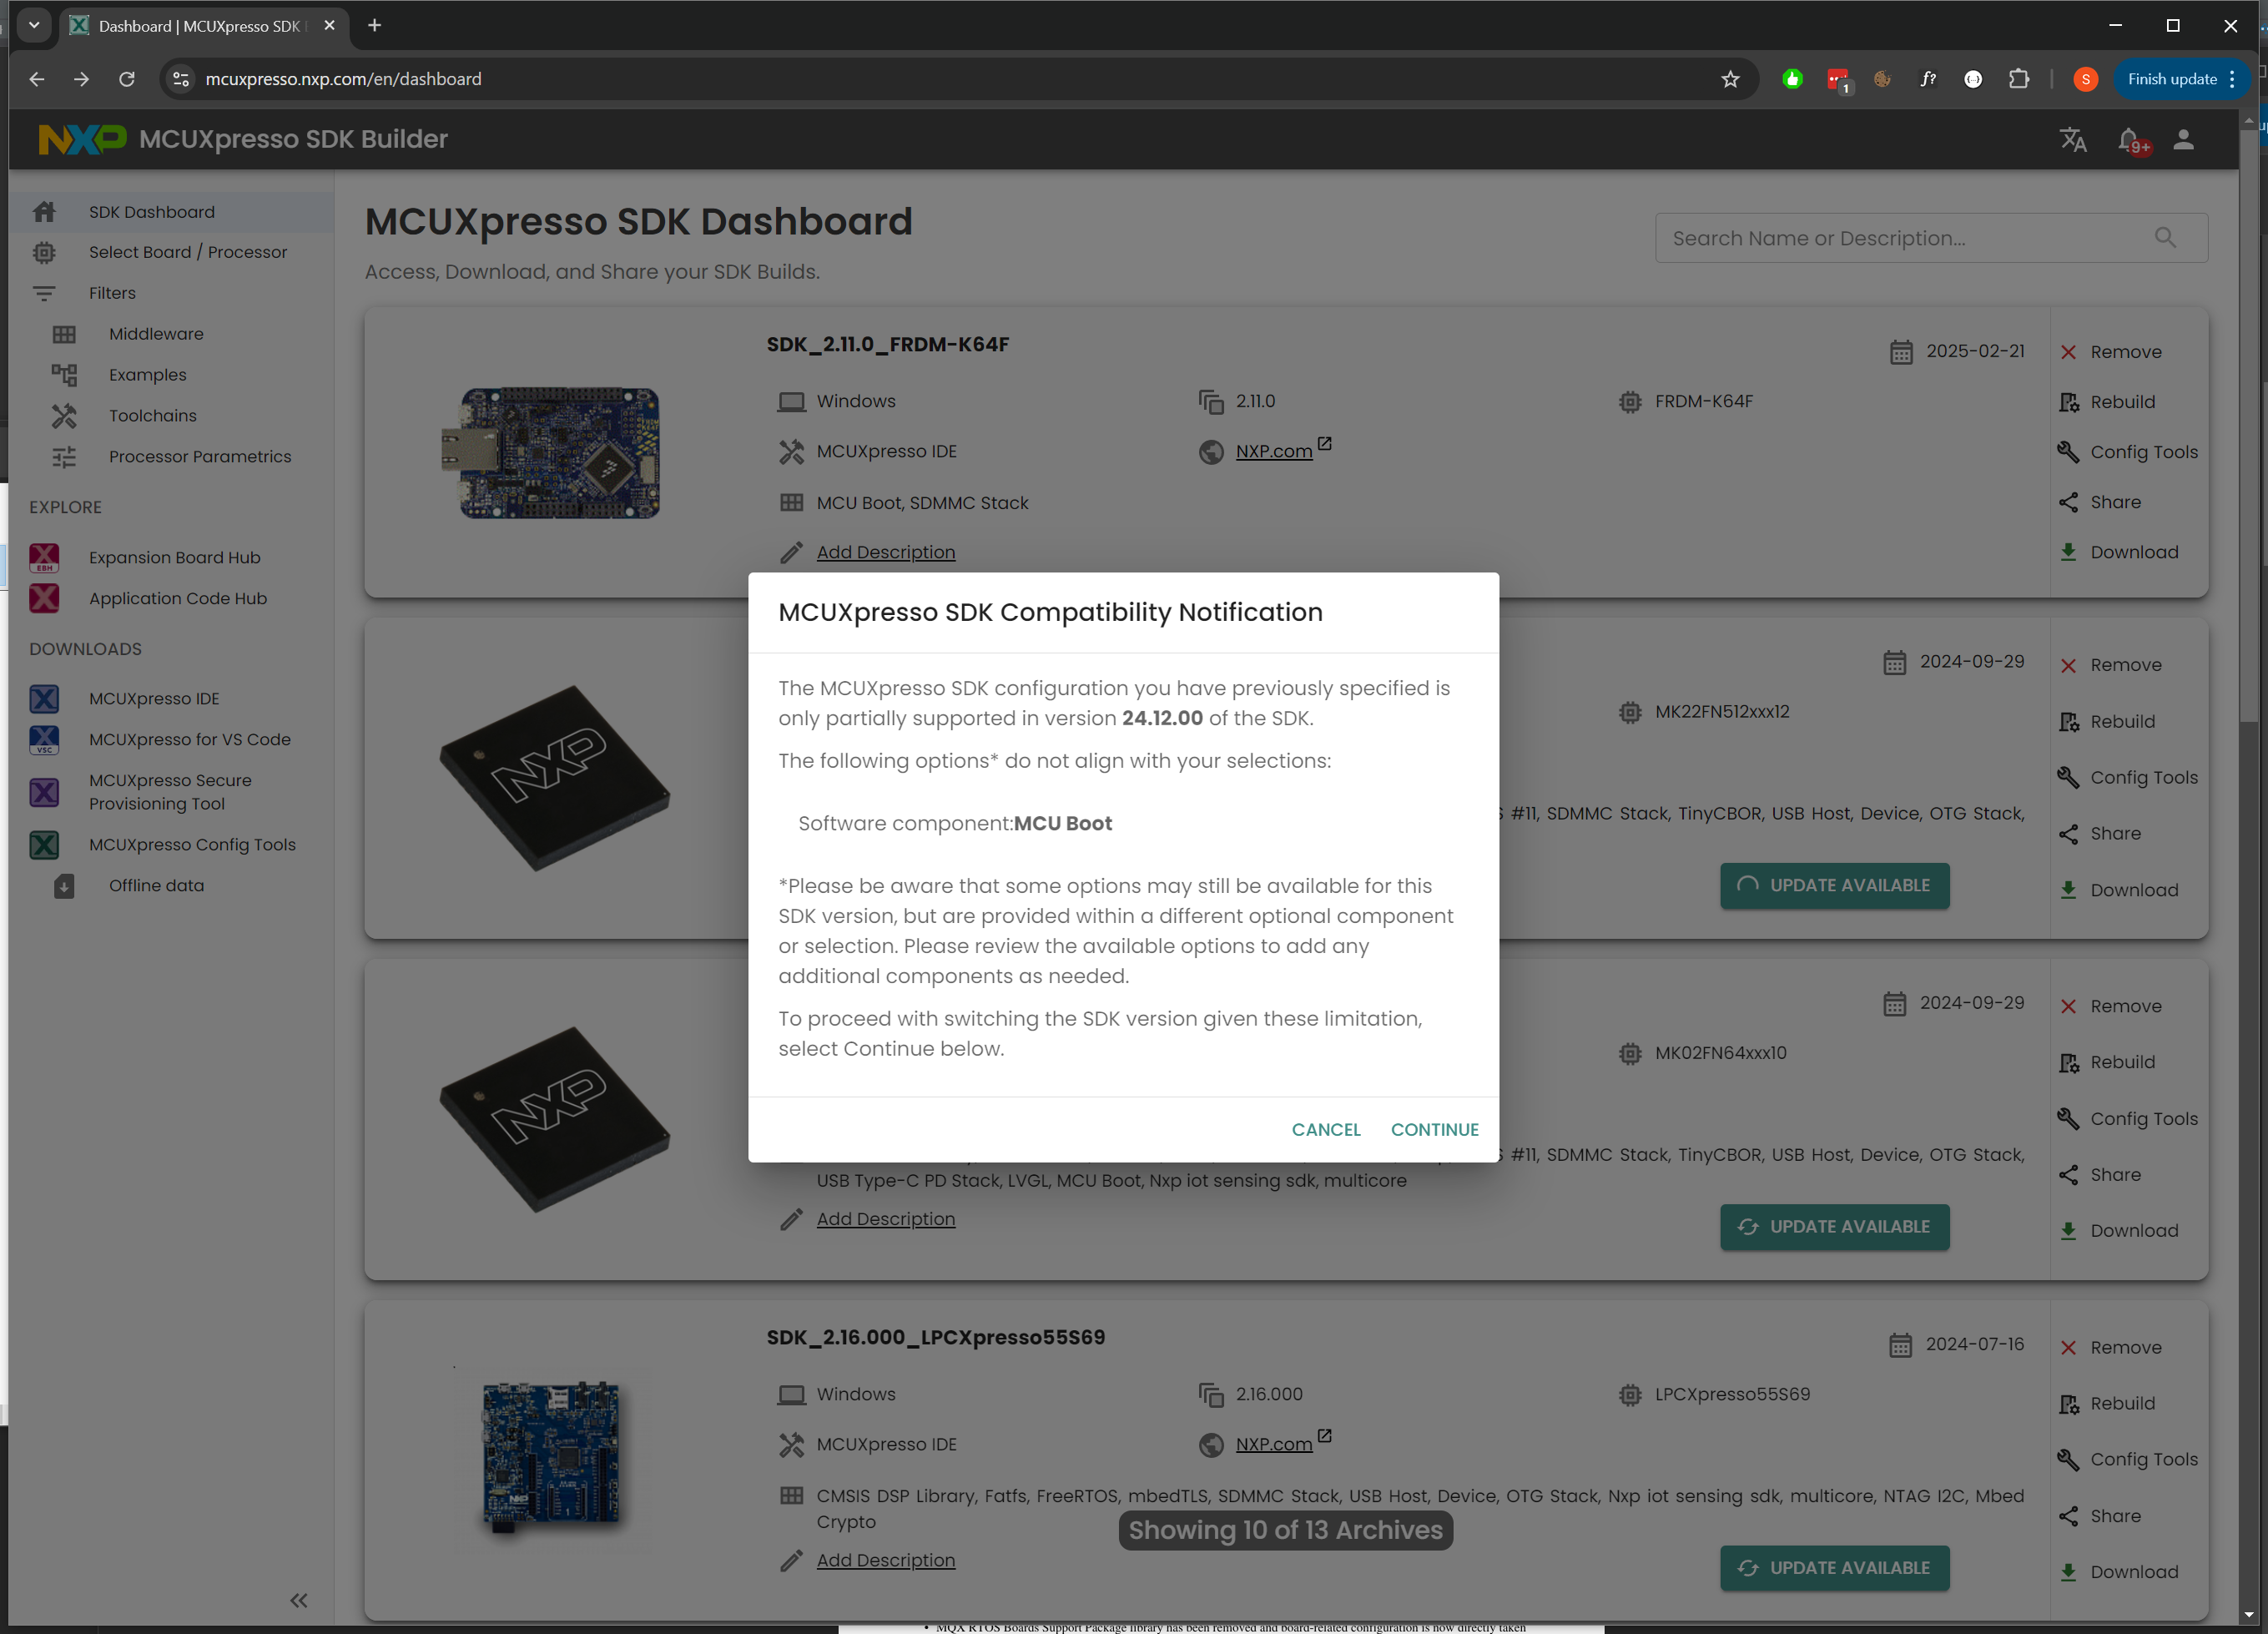Select Processor Parametrics in the sidebar
The width and height of the screenshot is (2268, 1634).
pos(201,456)
